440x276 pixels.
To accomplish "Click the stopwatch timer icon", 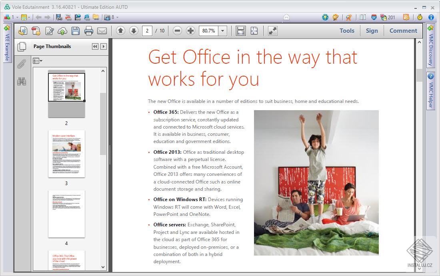I will (420, 17).
